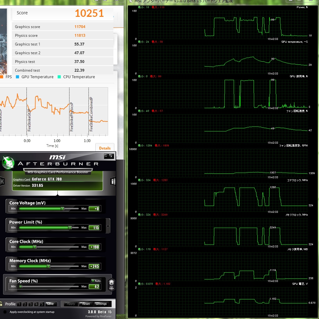This screenshot has width=319, height=319.
Task: Minimize the MSI Afterburner window
Action: click(106, 156)
